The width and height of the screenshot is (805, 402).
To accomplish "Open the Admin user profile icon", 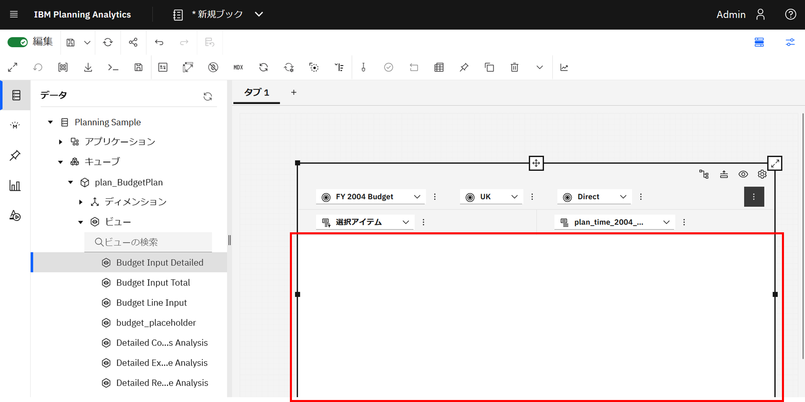I will 761,15.
